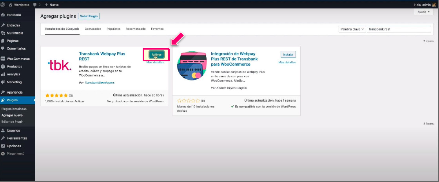This screenshot has width=439, height=182.
Task: Click the five-star rating of Transbank
Action: tap(56, 95)
